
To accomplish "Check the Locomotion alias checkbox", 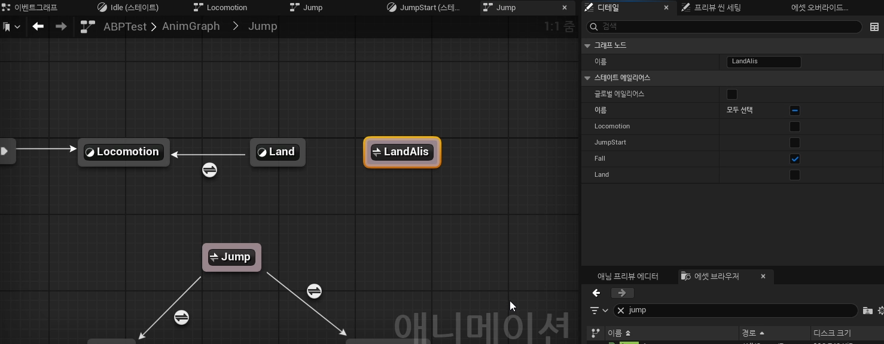I will coord(795,127).
